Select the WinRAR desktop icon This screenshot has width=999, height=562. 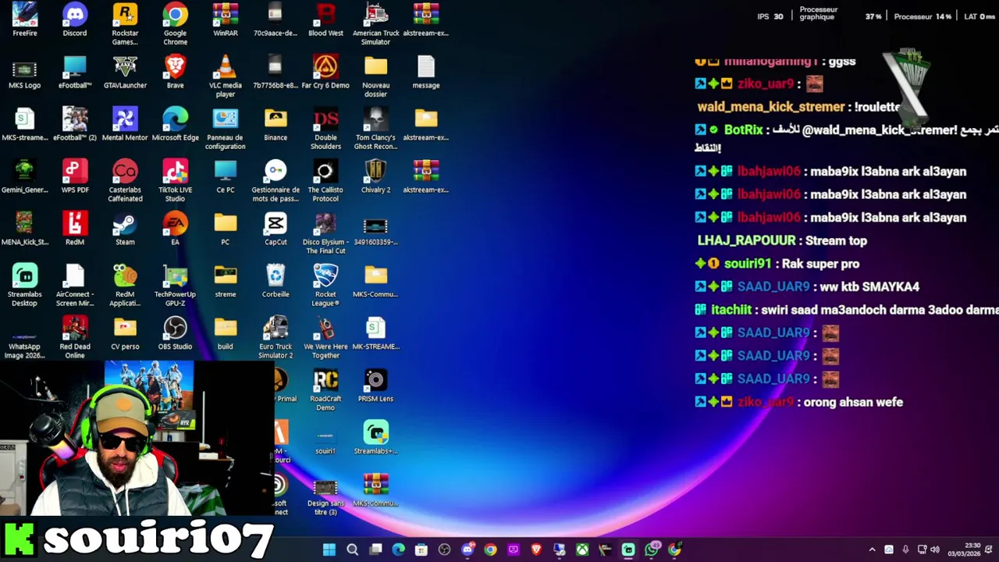(x=226, y=20)
